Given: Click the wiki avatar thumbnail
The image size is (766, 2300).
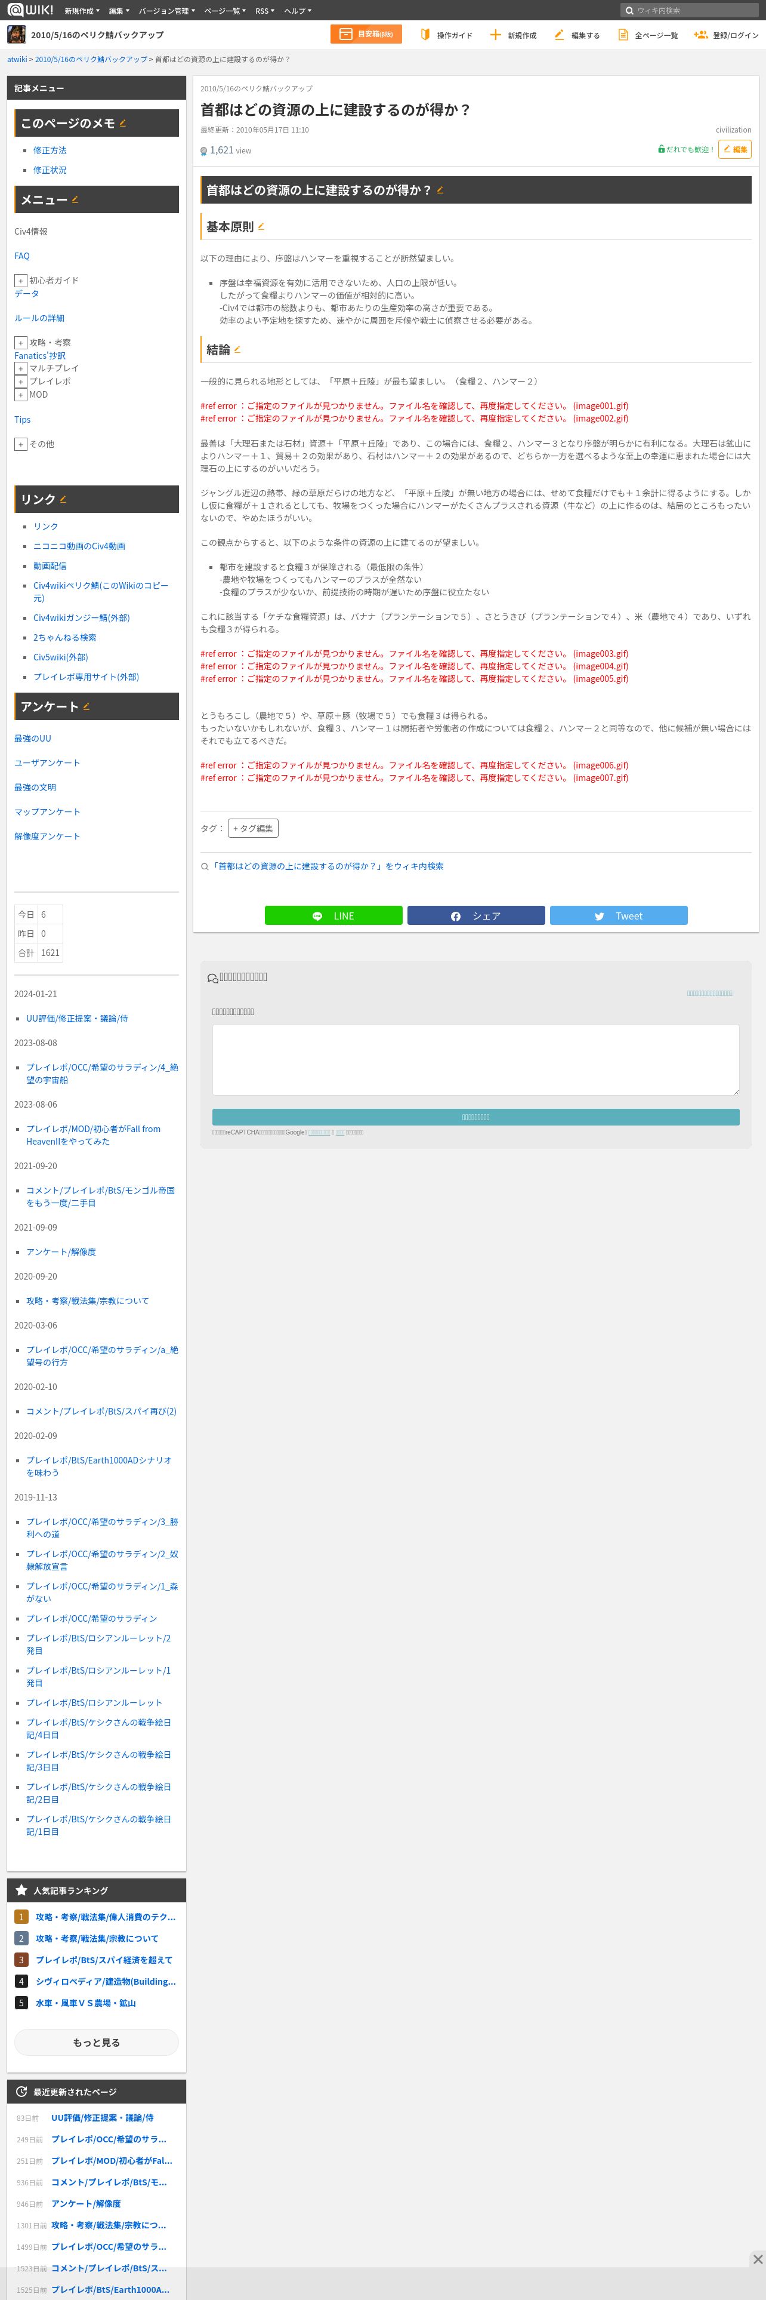Looking at the screenshot, I should tap(16, 35).
